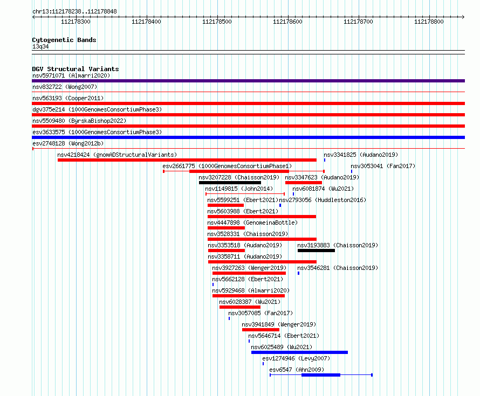Click the nsv3358711 red bar
The width and height of the screenshot is (480, 396).
point(262,262)
